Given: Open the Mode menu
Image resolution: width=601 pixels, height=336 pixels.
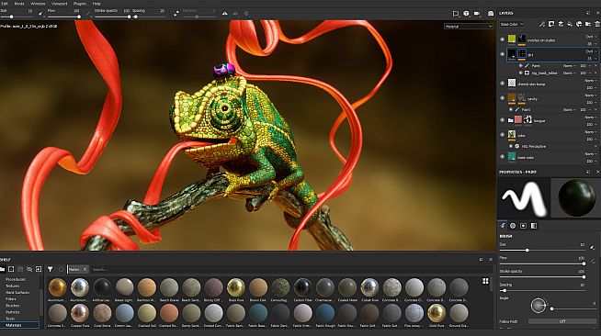Looking at the screenshot, I should (19, 4).
